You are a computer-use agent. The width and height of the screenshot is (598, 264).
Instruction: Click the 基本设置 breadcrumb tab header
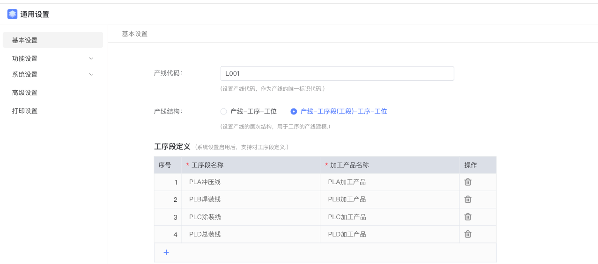pyautogui.click(x=134, y=34)
